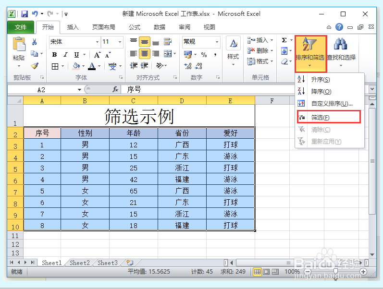The image size is (383, 289).
Task: Expand the 格式 Format cells dropdown arrow
Action: [272, 61]
